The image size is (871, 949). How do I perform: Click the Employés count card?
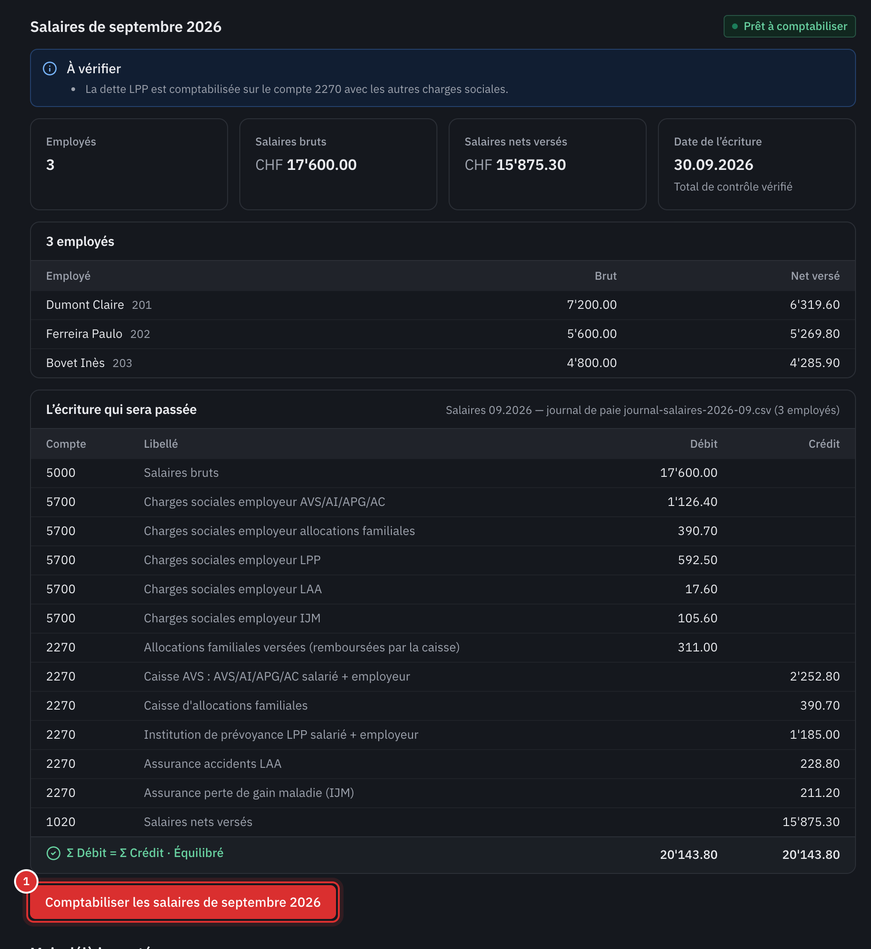[x=129, y=164]
